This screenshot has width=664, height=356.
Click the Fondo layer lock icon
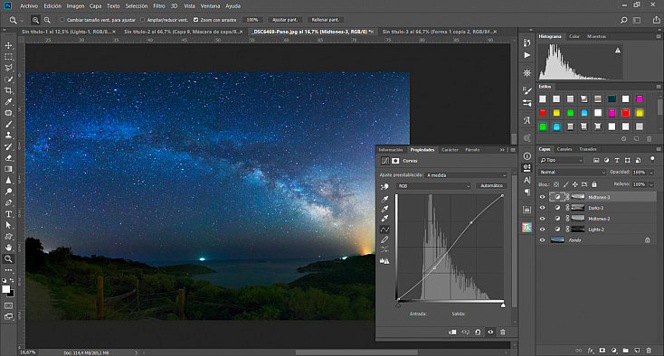click(647, 240)
